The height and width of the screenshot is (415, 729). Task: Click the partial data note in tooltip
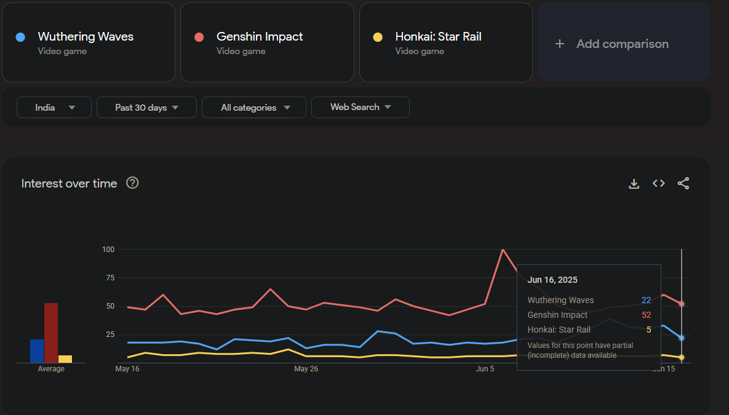[x=580, y=350]
